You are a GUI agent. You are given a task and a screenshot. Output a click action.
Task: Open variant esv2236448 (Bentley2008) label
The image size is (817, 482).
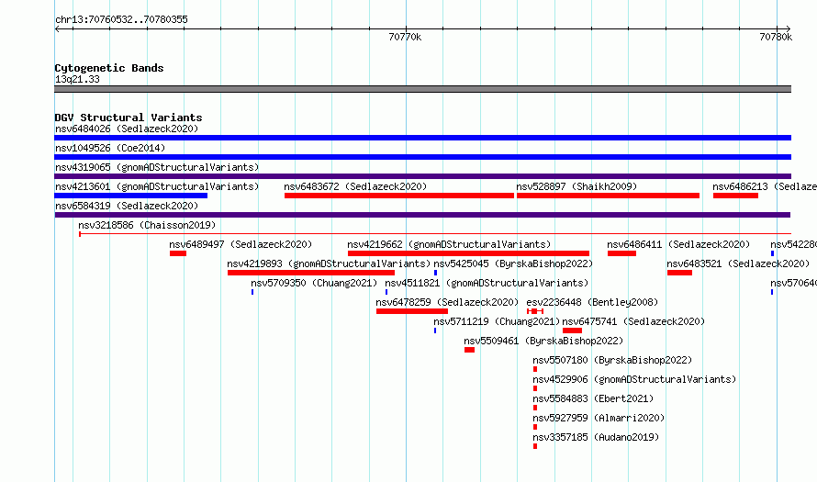(592, 302)
